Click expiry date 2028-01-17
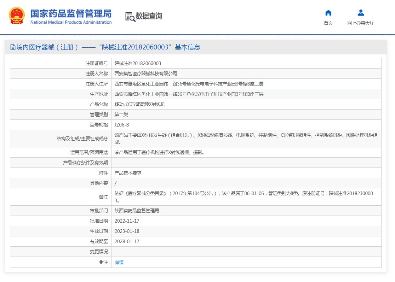The height and width of the screenshot is (282, 395). click(127, 241)
